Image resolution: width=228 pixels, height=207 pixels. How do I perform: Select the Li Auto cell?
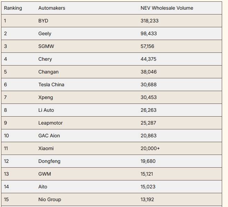46,110
